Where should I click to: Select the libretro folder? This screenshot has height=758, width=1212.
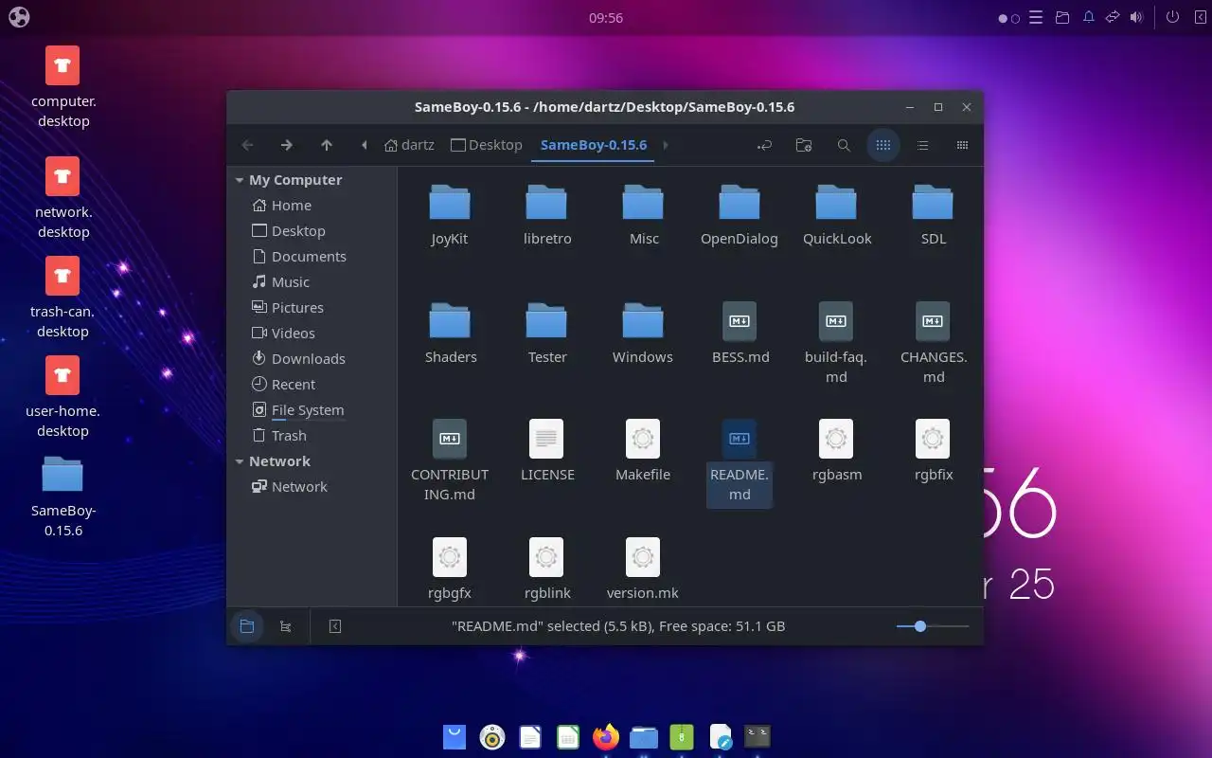pyautogui.click(x=546, y=216)
